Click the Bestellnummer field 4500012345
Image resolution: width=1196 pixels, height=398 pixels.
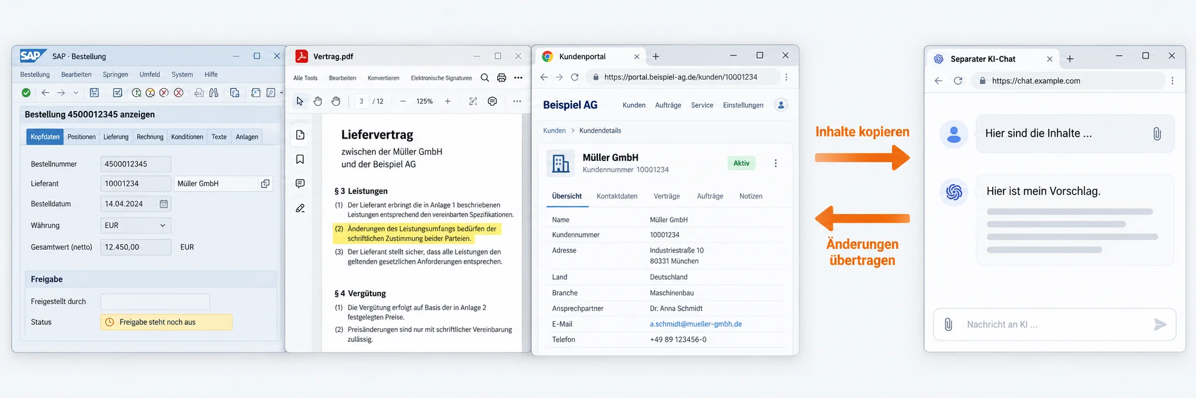(x=135, y=164)
